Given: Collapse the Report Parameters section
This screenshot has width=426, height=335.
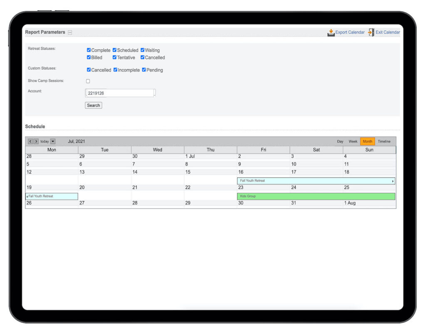Looking at the screenshot, I should click(70, 32).
